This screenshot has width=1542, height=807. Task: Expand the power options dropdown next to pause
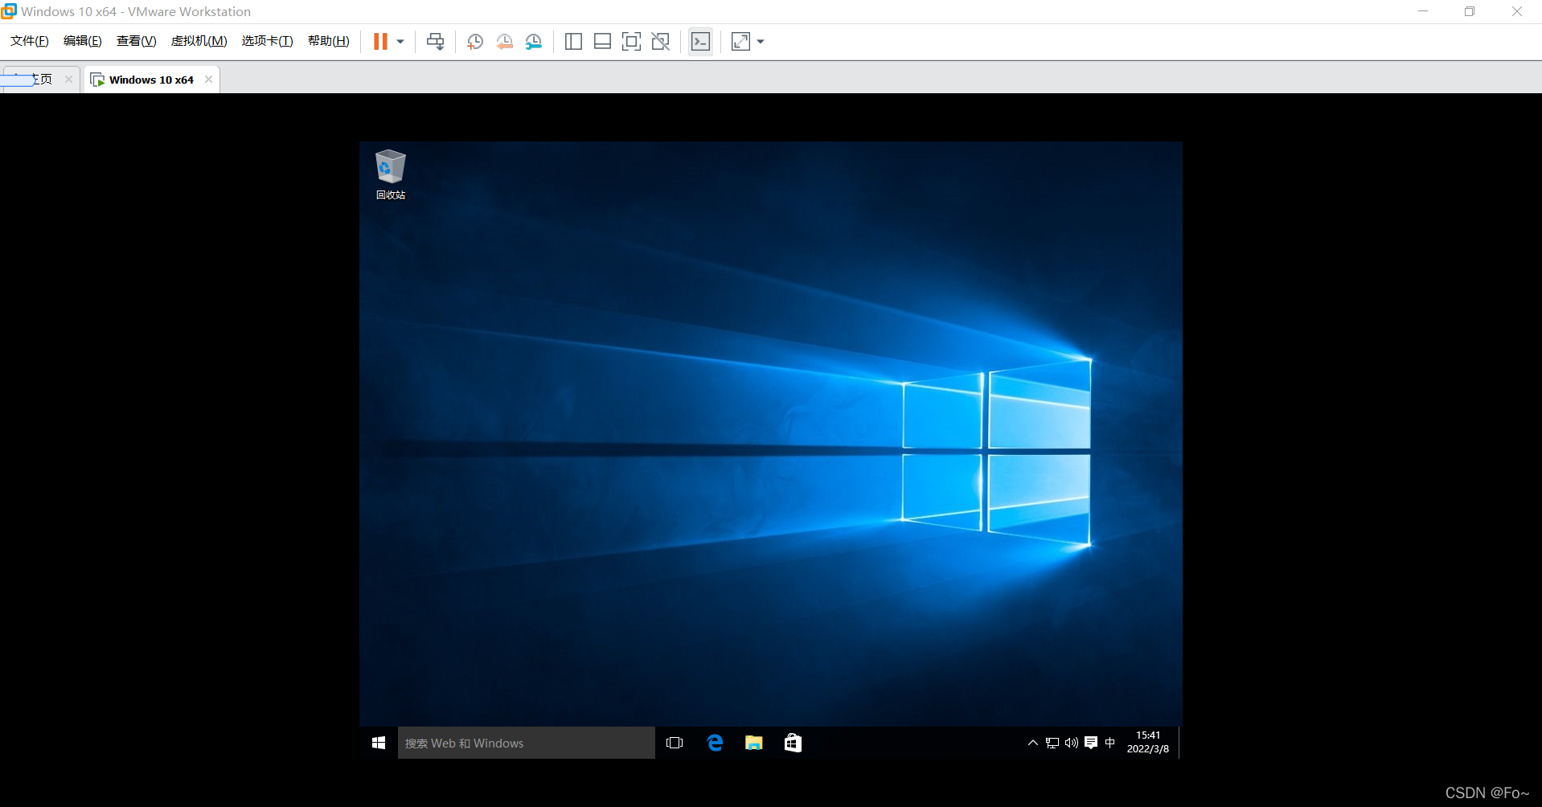tap(399, 41)
